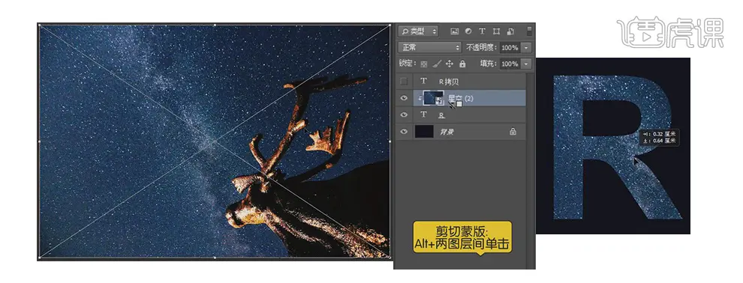This screenshot has height=283, width=743.
Task: Click the 不透明度 100% value field
Action: pyautogui.click(x=510, y=48)
